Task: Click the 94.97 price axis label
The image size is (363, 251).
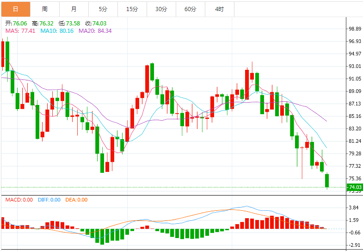Action: pos(355,54)
